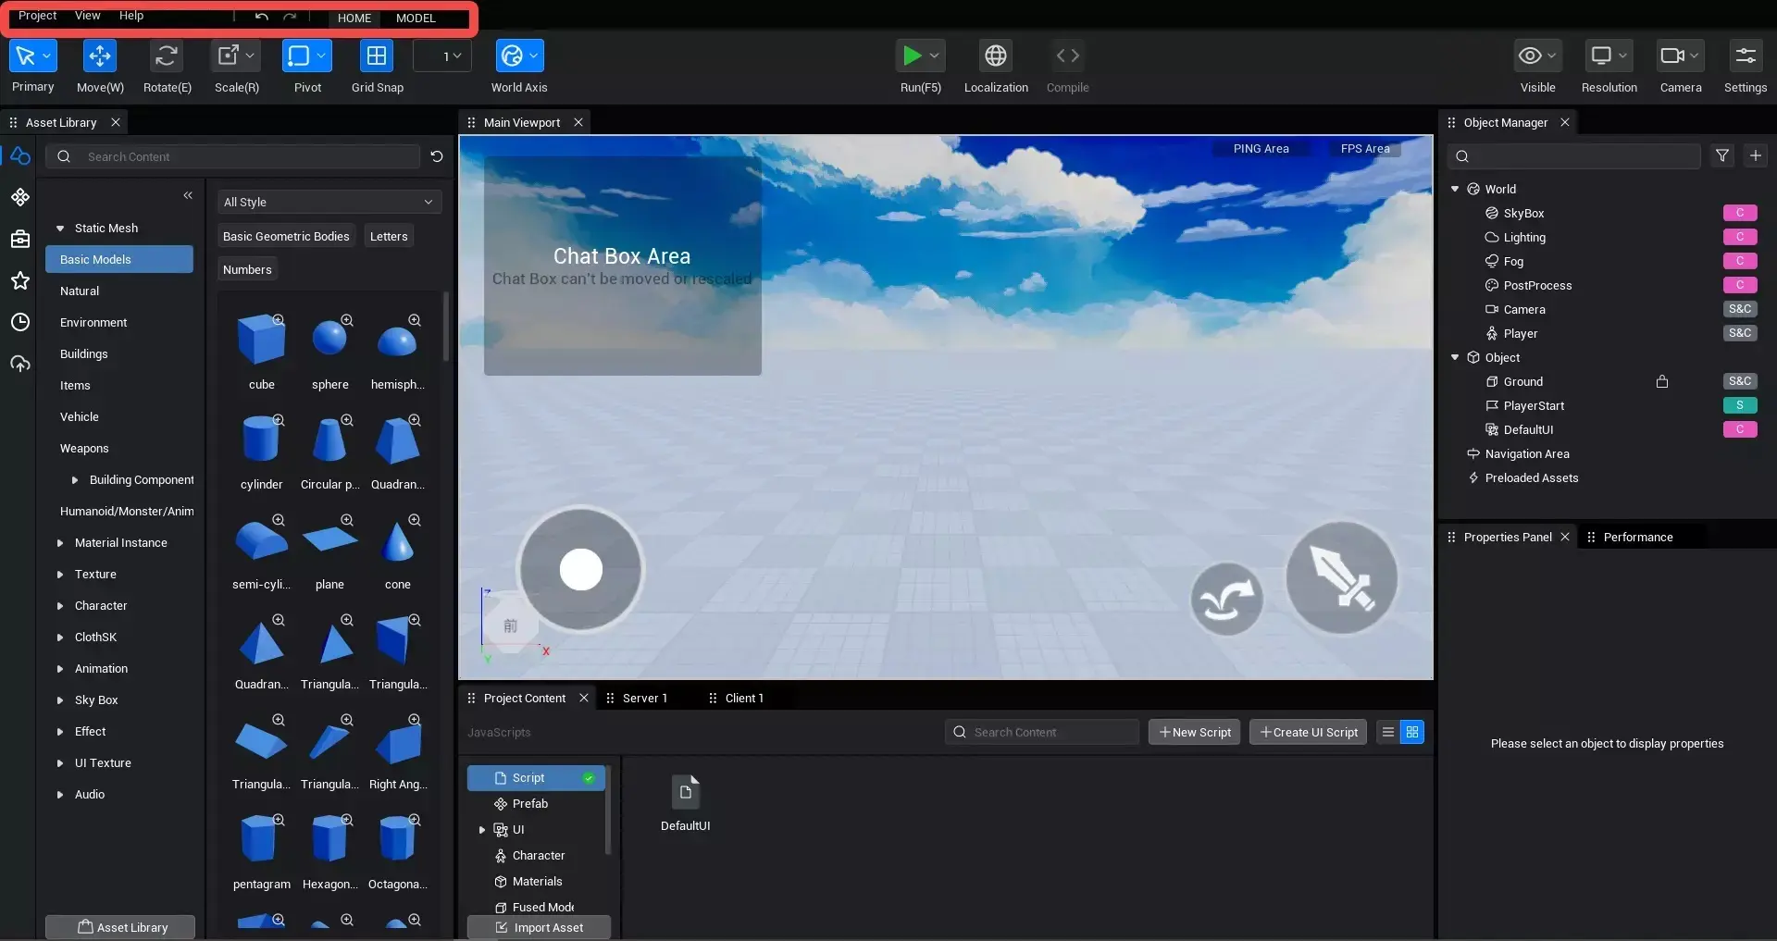Activate the Move(W) tool
1777x941 pixels.
(100, 56)
